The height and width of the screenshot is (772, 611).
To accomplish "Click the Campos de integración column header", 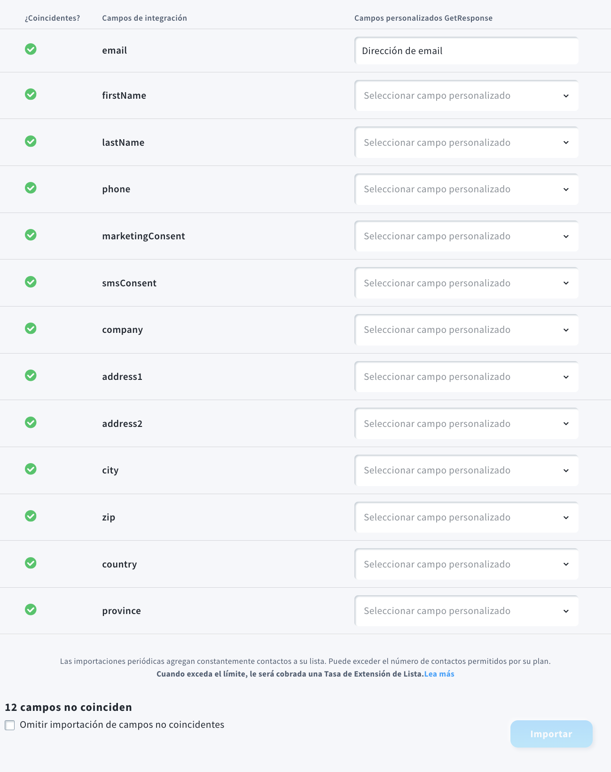I will click(144, 18).
